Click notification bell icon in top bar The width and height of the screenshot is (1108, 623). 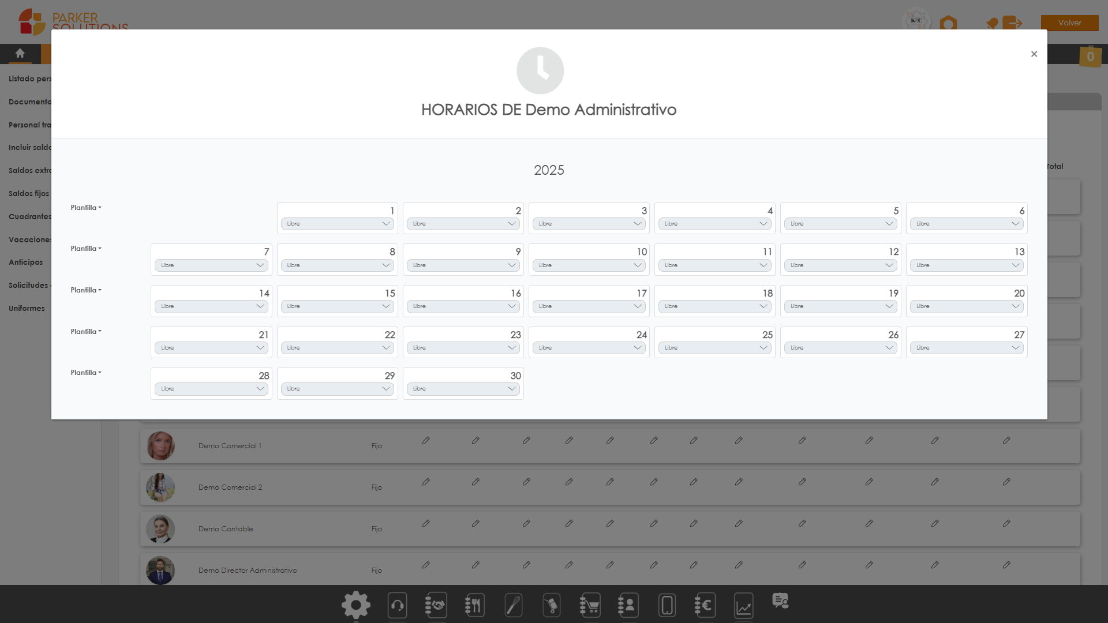[x=990, y=22]
